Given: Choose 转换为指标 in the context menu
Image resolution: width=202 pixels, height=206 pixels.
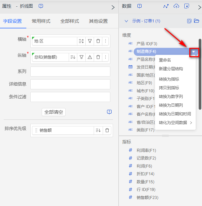Looking at the screenshot, I should click(169, 79).
